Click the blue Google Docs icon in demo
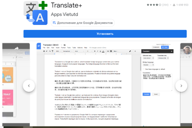 39,46
